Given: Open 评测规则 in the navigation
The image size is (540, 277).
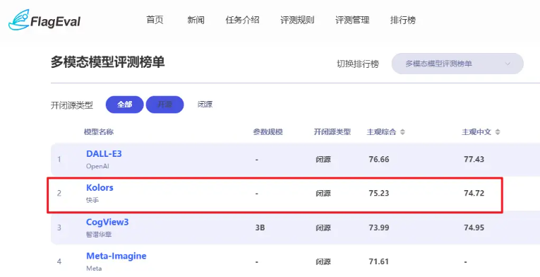Looking at the screenshot, I should coord(297,20).
